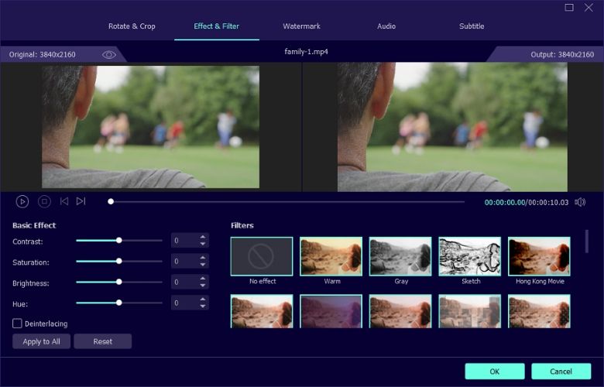Increase Contrast with the up stepper arrow
The width and height of the screenshot is (604, 387).
pyautogui.click(x=203, y=237)
